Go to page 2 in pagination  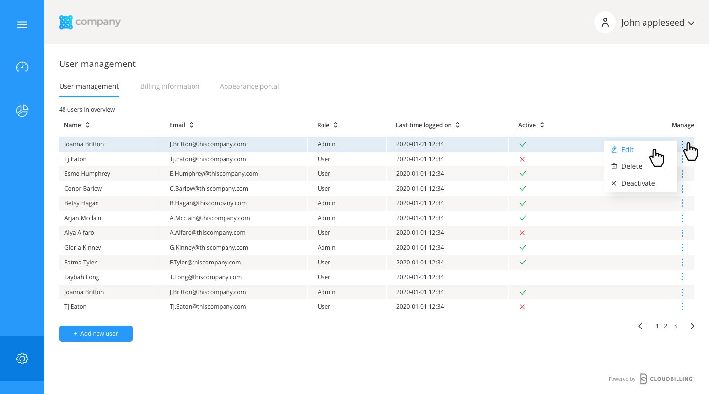pyautogui.click(x=666, y=326)
